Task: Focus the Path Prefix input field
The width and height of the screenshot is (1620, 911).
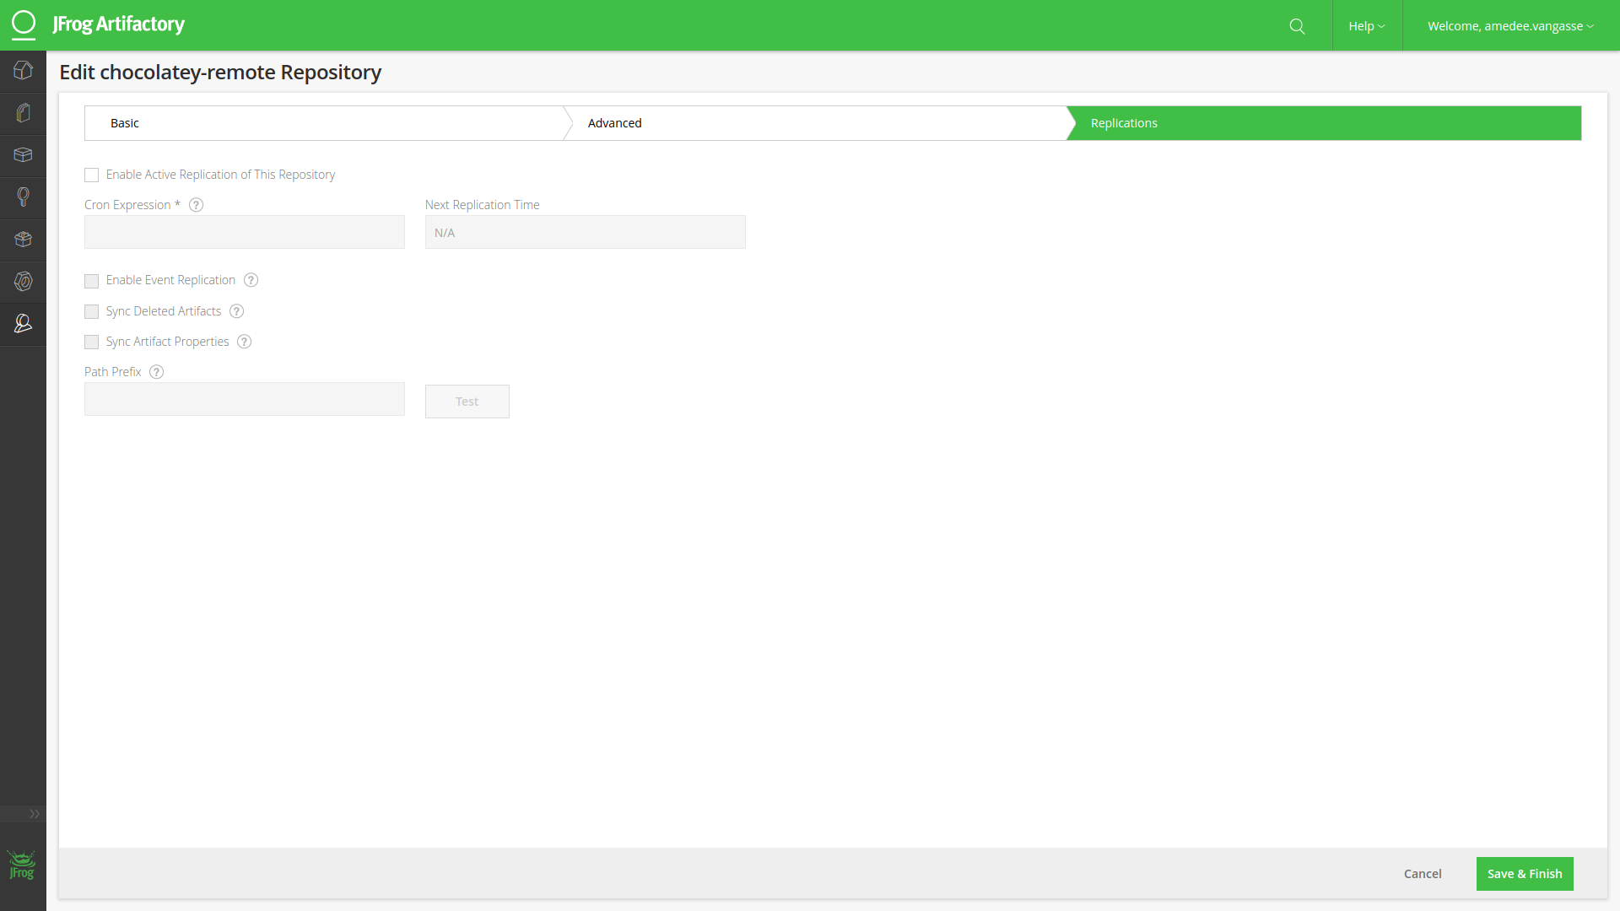Action: tap(245, 399)
